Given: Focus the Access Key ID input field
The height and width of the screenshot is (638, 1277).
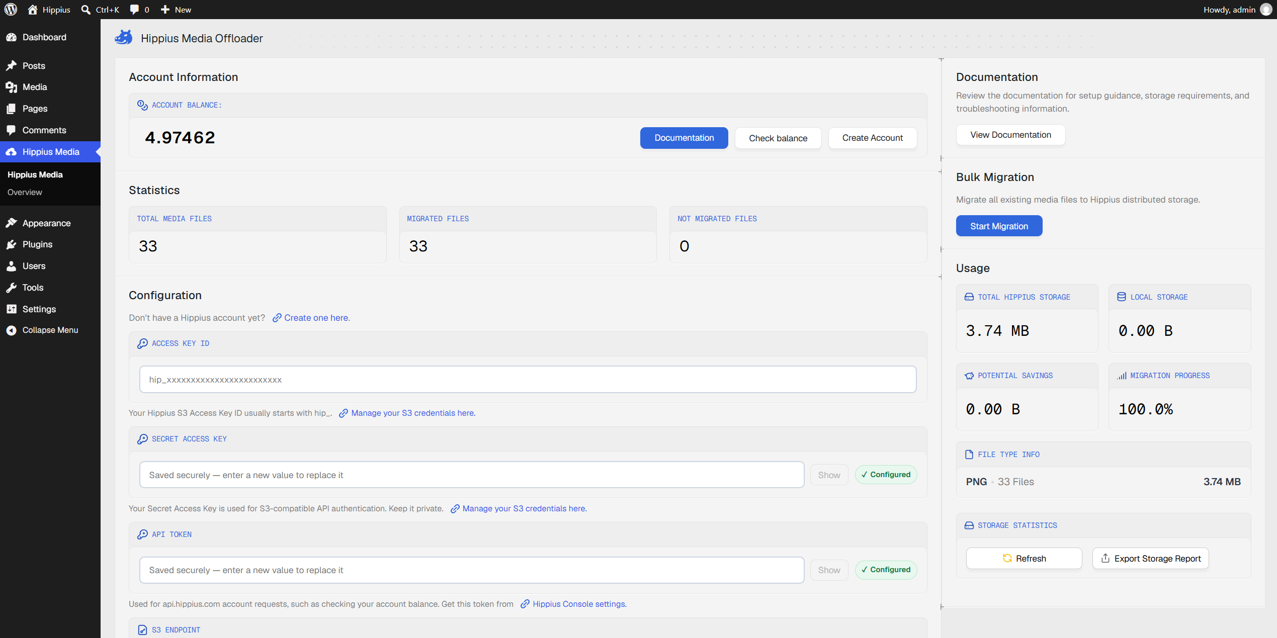Looking at the screenshot, I should point(528,379).
